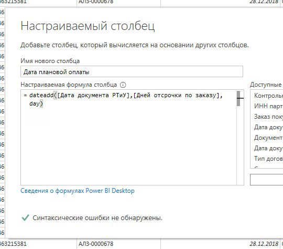Viewport: 283px width, 249px height.
Task: Select 'Контроль' in available columns list
Action: [268, 96]
